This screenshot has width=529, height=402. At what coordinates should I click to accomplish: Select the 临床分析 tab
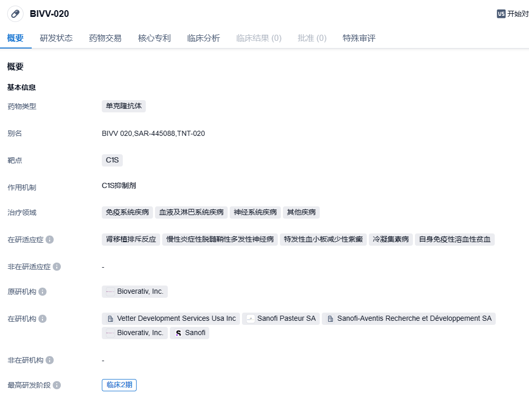pyautogui.click(x=204, y=38)
